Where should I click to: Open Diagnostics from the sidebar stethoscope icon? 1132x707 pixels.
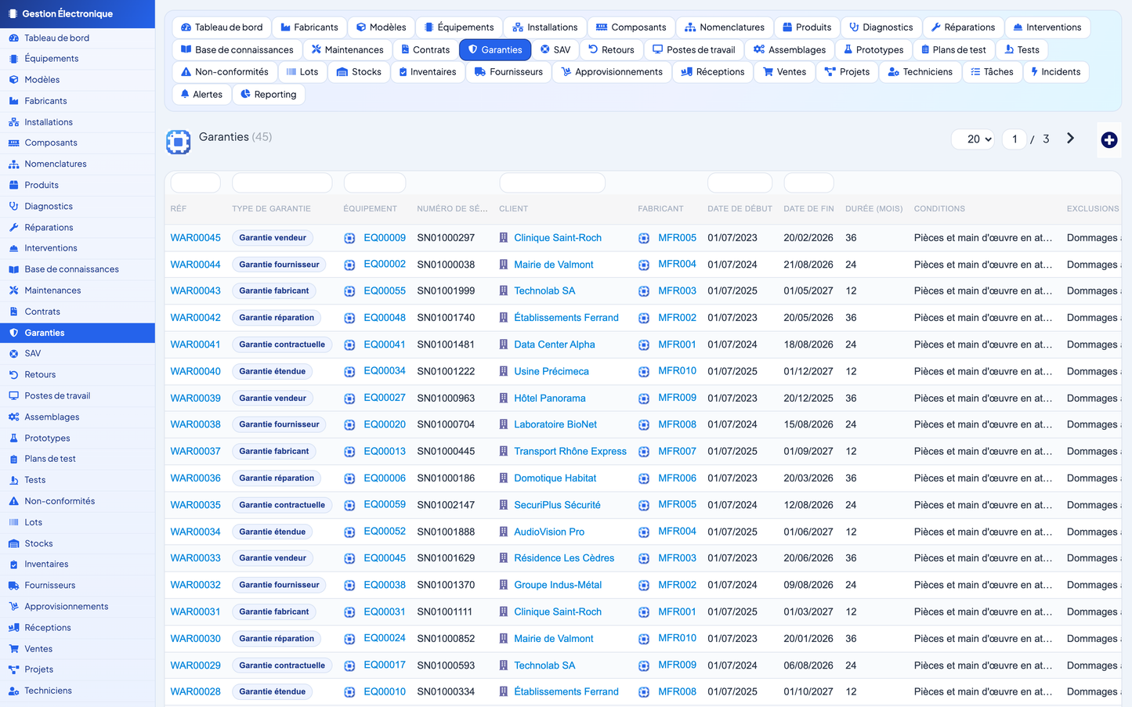point(13,206)
